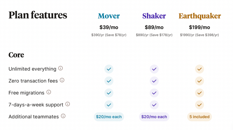The height and width of the screenshot is (130, 233).
Task: Click Mover checkmark for 7-days-a-week support
Action: click(x=109, y=105)
